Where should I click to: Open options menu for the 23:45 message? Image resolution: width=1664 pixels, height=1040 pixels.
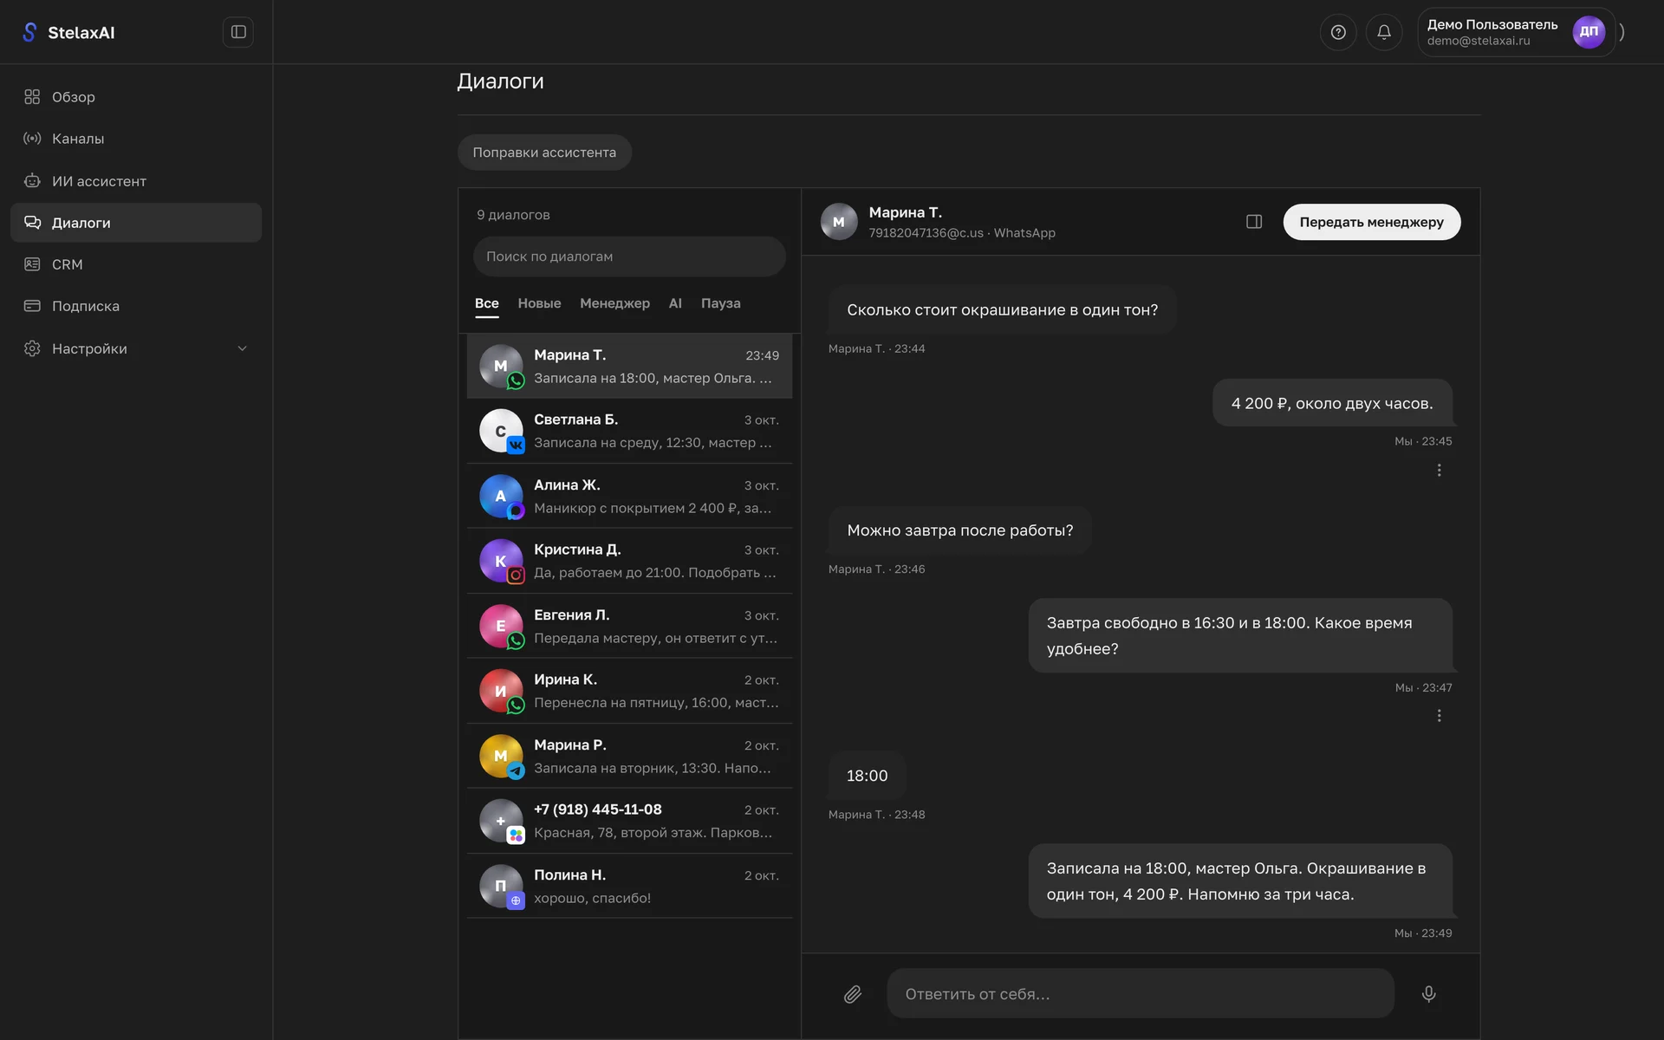point(1439,470)
